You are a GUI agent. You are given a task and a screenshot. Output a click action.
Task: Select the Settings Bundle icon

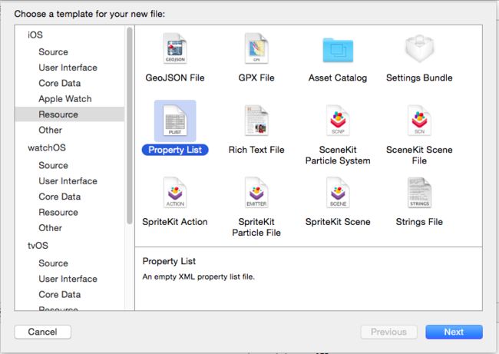419,48
